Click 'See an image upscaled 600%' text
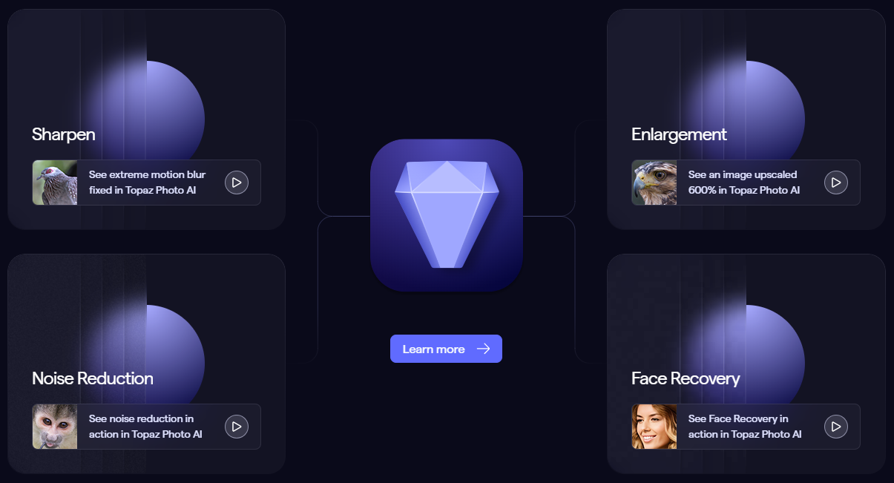 pos(744,183)
